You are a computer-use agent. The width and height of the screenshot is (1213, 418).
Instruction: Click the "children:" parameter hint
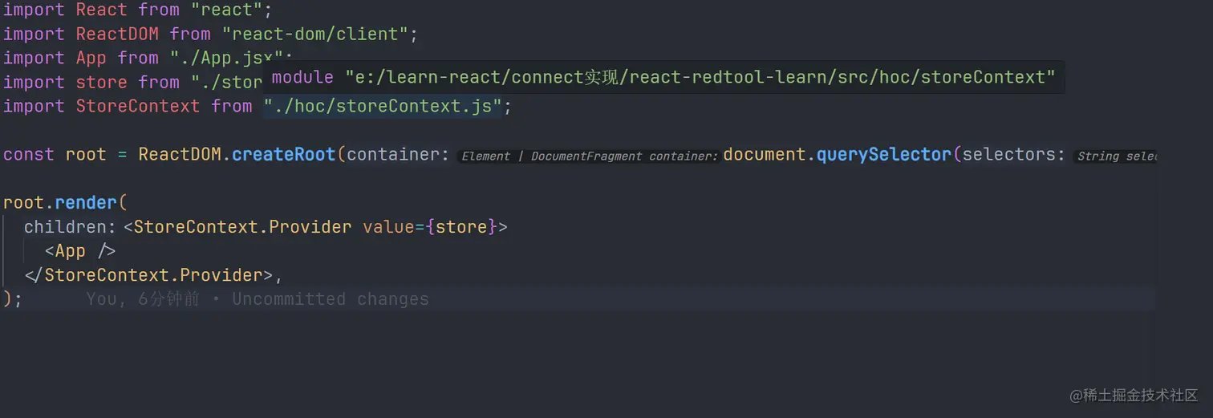(x=71, y=227)
